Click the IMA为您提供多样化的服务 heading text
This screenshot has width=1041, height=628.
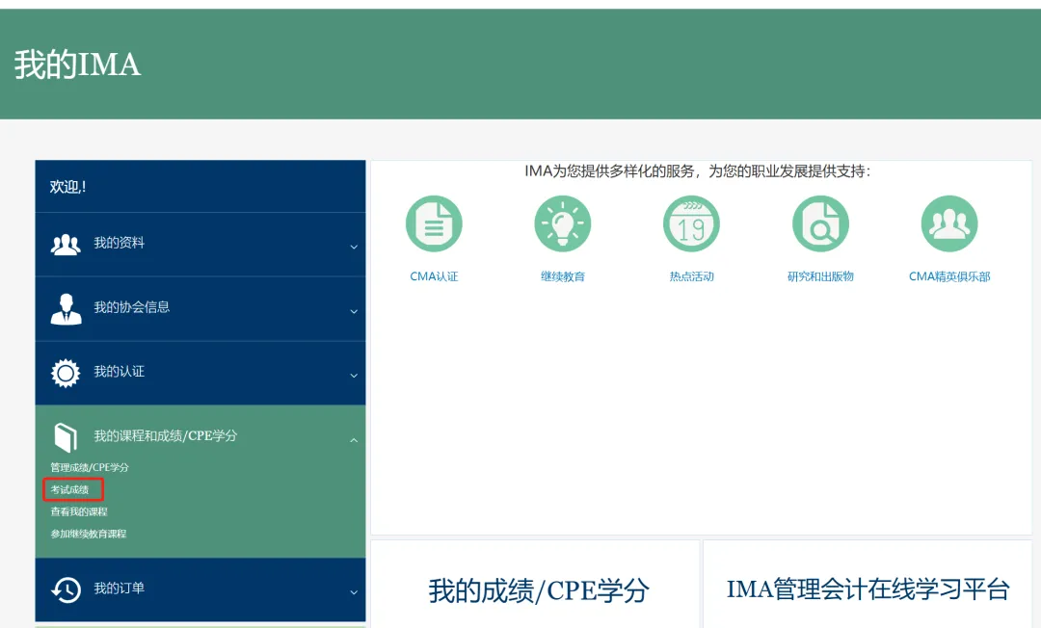(x=697, y=171)
